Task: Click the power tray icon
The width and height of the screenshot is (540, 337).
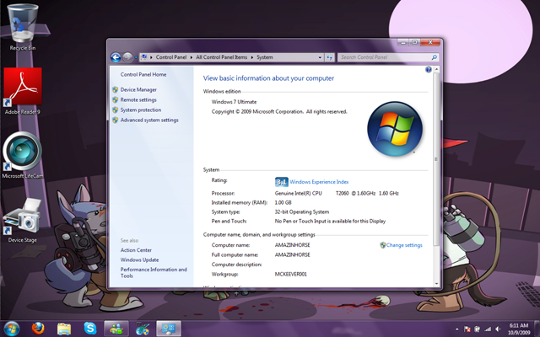Action: point(478,329)
